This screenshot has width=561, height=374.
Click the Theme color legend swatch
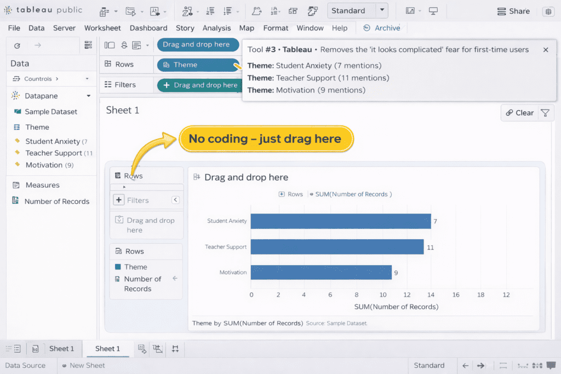click(x=118, y=267)
